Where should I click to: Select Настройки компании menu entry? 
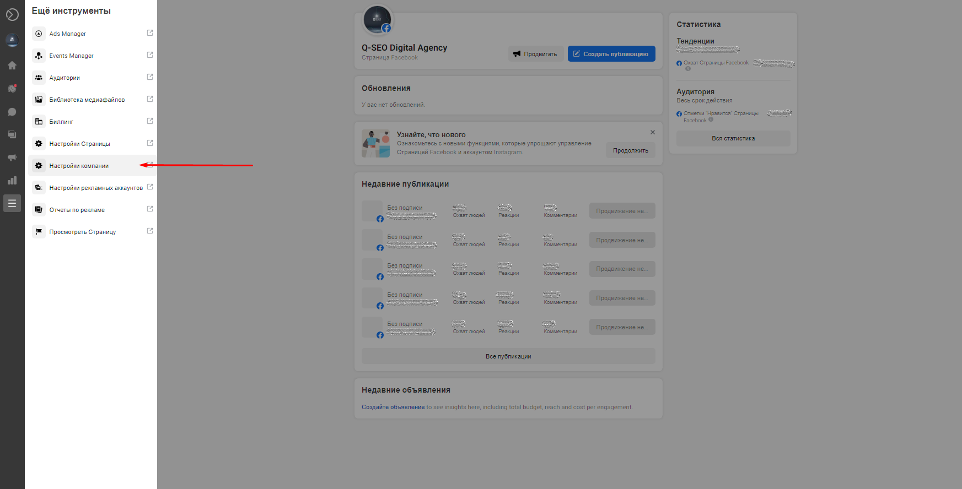[79, 166]
